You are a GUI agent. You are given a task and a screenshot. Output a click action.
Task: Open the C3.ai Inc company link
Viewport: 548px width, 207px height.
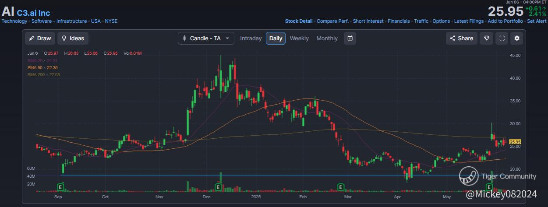[x=33, y=13]
